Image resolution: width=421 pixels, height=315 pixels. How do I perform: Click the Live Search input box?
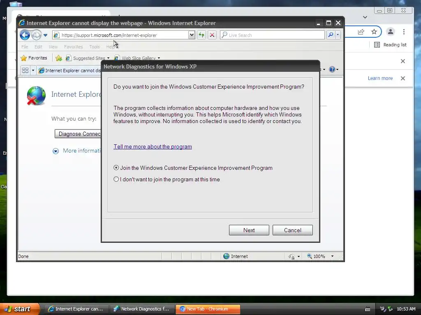click(x=272, y=35)
